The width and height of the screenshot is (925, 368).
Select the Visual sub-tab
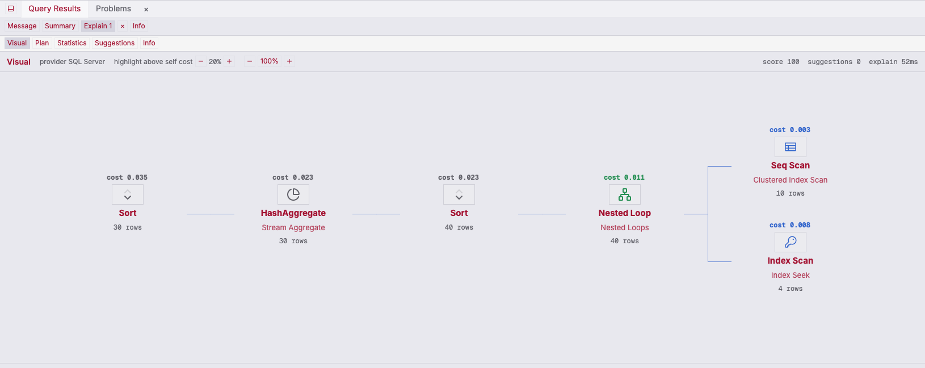pyautogui.click(x=17, y=43)
